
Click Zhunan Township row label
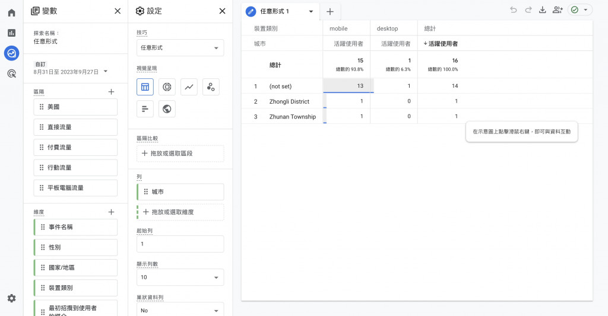pos(293,117)
